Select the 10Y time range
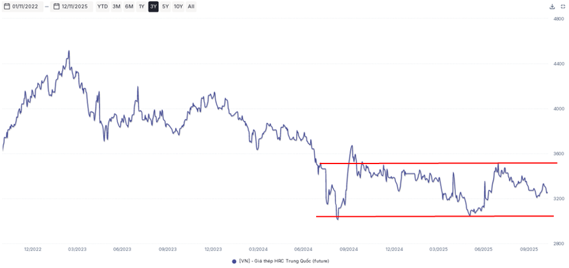The width and height of the screenshot is (569, 268). click(178, 7)
